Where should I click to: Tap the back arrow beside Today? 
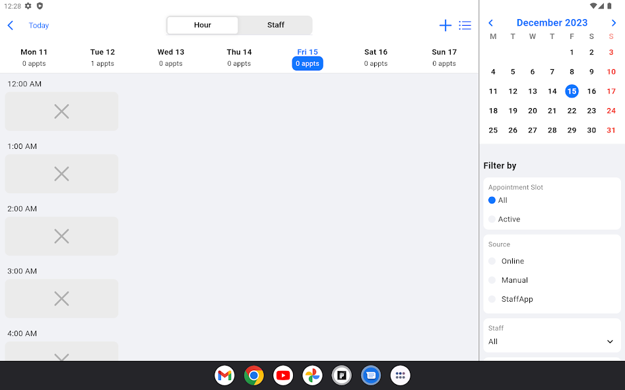coord(10,25)
